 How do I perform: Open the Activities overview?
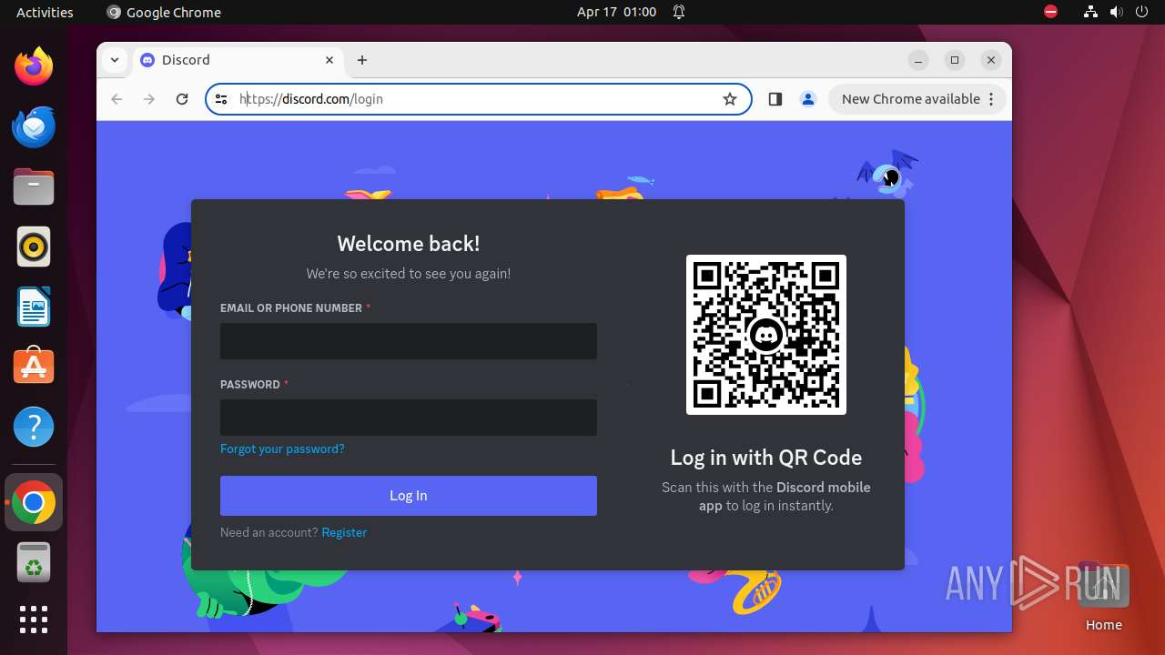(45, 12)
